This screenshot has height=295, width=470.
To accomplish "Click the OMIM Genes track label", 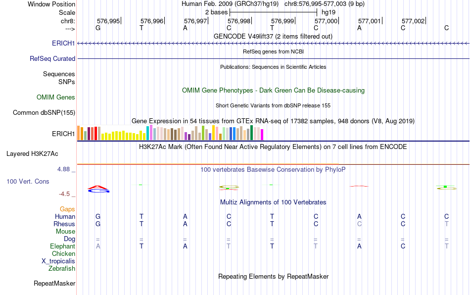I will [x=56, y=97].
